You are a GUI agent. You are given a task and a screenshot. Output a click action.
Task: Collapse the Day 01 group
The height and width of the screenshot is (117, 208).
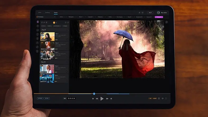(67, 30)
